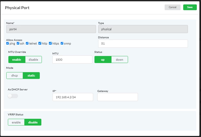Image resolution: width=201 pixels, height=137 pixels.
Task: Set MTU Override to disable
Action: tap(33, 60)
